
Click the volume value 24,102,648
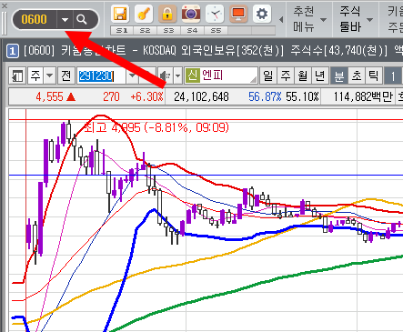click(x=201, y=97)
